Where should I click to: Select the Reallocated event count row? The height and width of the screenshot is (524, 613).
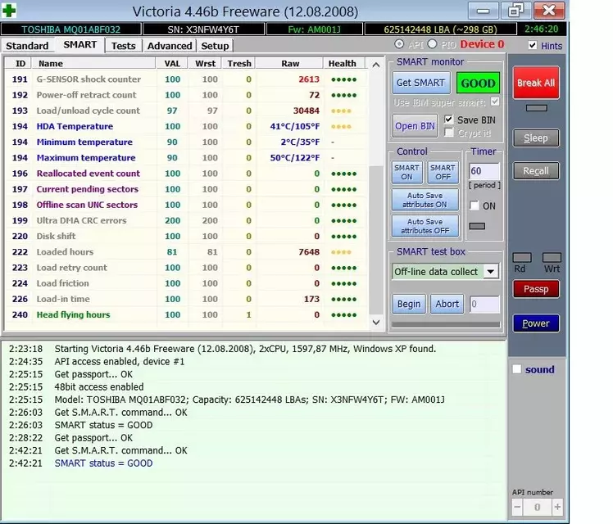(x=187, y=174)
